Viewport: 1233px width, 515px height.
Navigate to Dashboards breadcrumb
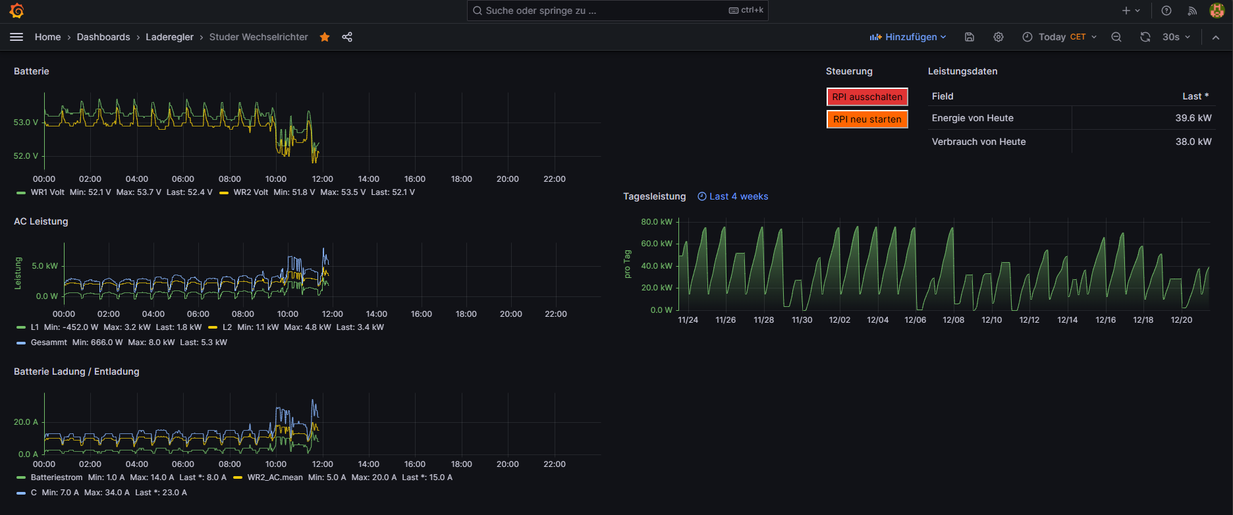coord(103,37)
